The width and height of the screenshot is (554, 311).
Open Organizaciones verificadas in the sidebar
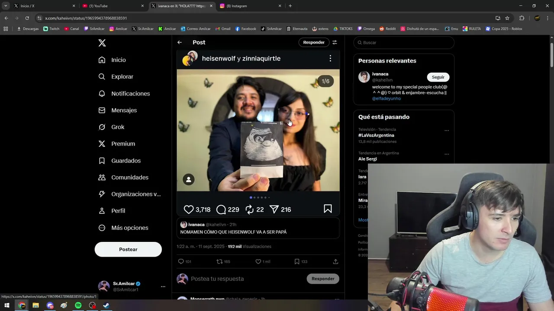129,194
